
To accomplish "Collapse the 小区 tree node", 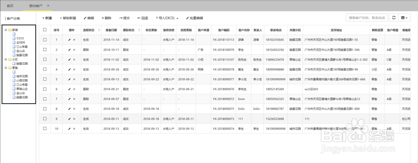I will (x=6, y=59).
